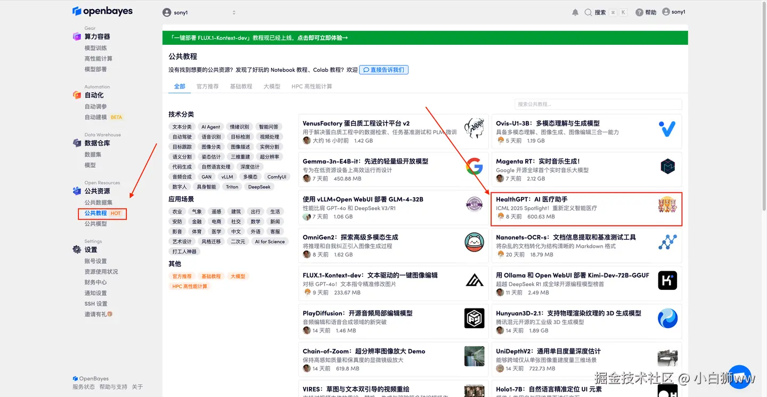Screen dimensions: 767x397
Task: Filter by the AI for Science tag
Action: 270,242
